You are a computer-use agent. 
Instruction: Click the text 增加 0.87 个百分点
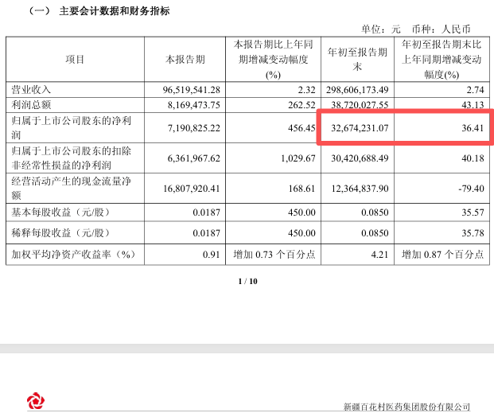coord(442,255)
